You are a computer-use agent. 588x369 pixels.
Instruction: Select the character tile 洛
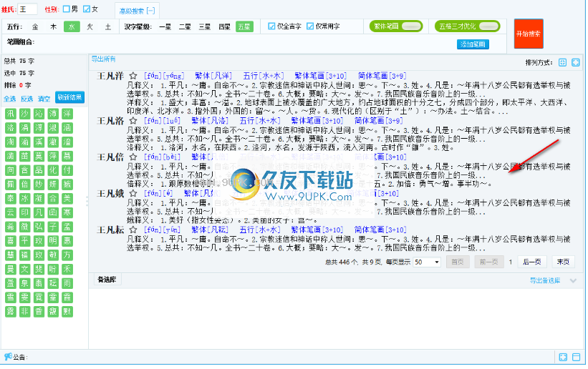point(11,128)
